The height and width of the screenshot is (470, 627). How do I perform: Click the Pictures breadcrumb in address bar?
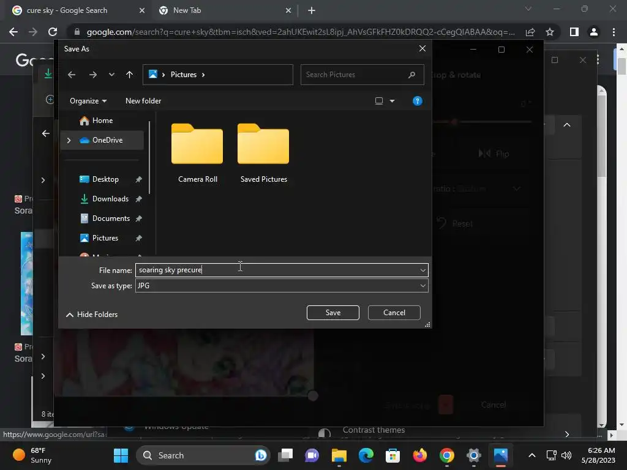[x=184, y=75]
